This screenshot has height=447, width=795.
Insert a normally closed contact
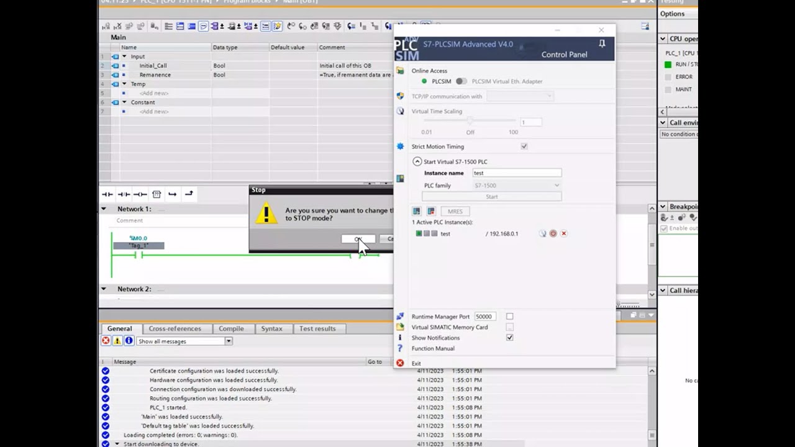(124, 194)
